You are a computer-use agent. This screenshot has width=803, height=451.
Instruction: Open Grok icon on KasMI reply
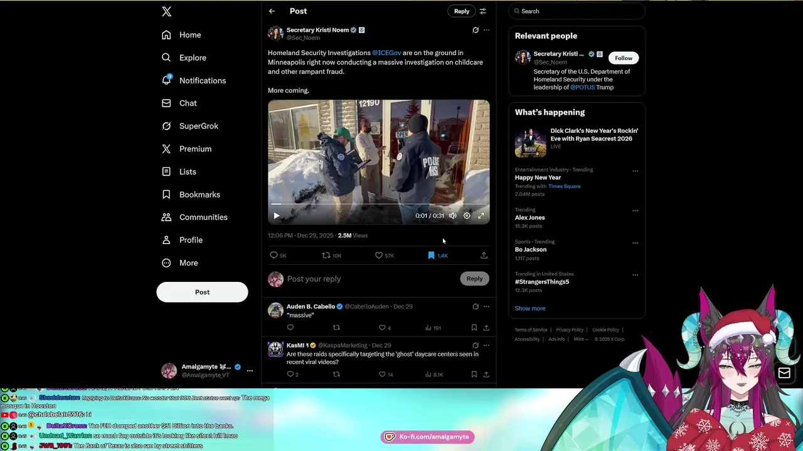476,346
